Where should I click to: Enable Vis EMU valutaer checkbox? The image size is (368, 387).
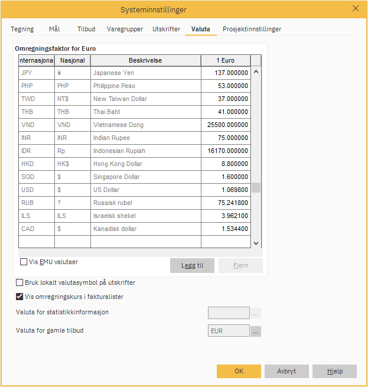(24, 262)
